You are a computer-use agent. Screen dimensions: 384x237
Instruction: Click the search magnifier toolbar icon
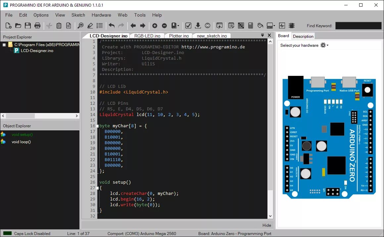[80, 26]
